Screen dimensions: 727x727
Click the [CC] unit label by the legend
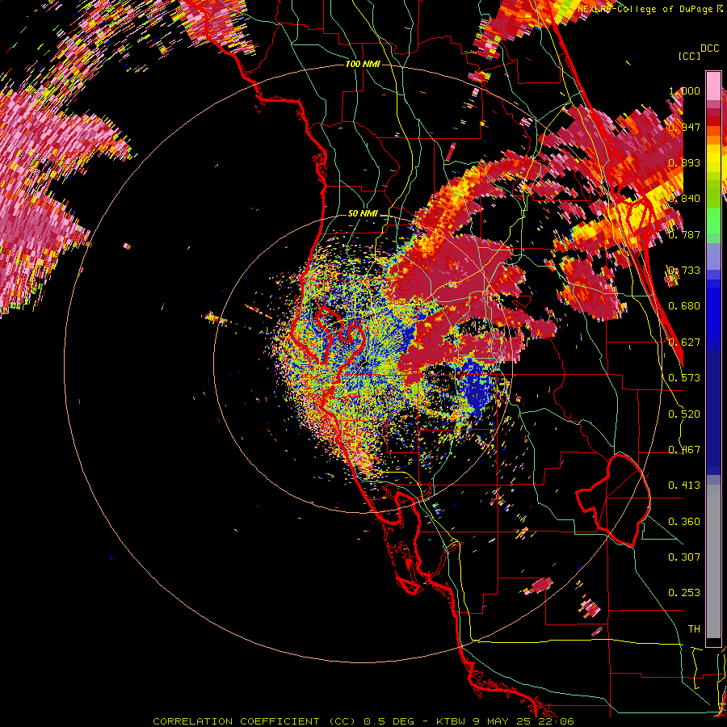(690, 56)
